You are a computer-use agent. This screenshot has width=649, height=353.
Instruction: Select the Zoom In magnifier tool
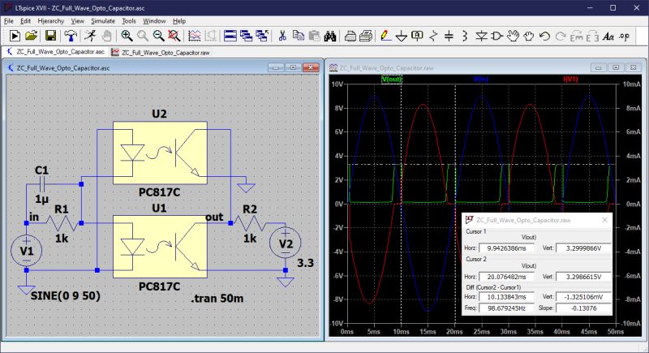coord(127,36)
